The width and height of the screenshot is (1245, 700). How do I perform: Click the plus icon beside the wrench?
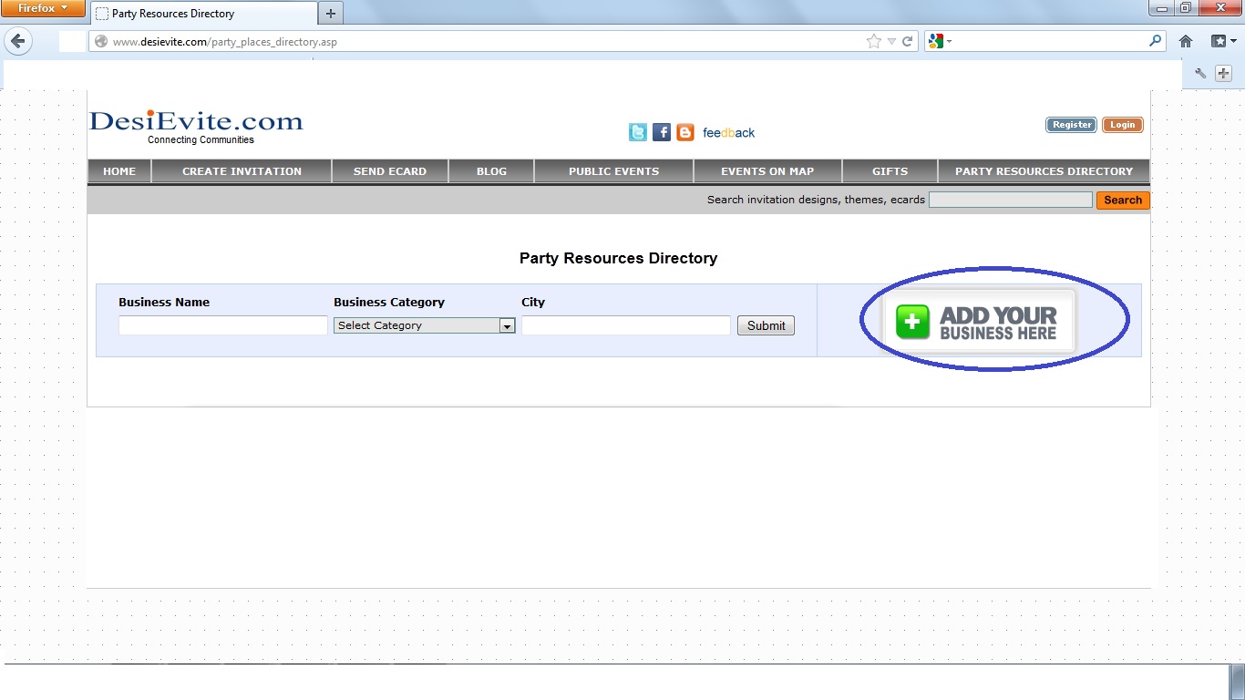pos(1222,74)
